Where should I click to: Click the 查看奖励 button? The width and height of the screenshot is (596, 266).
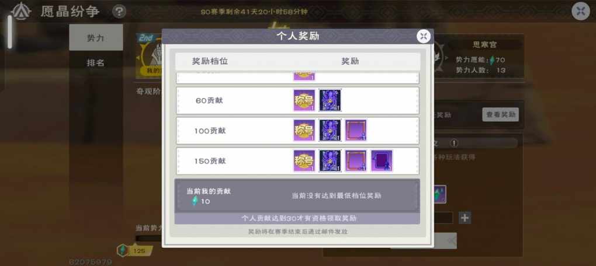[500, 114]
